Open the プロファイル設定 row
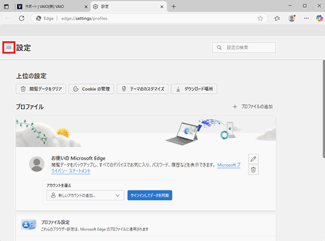This screenshot has width=325, height=241. tap(146, 225)
